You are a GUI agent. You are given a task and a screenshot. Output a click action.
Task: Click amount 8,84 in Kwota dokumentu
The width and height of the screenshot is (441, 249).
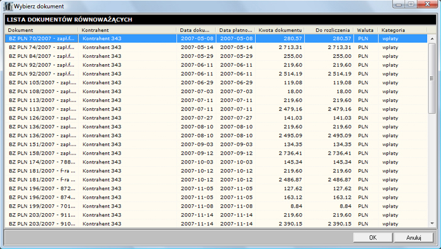click(296, 206)
